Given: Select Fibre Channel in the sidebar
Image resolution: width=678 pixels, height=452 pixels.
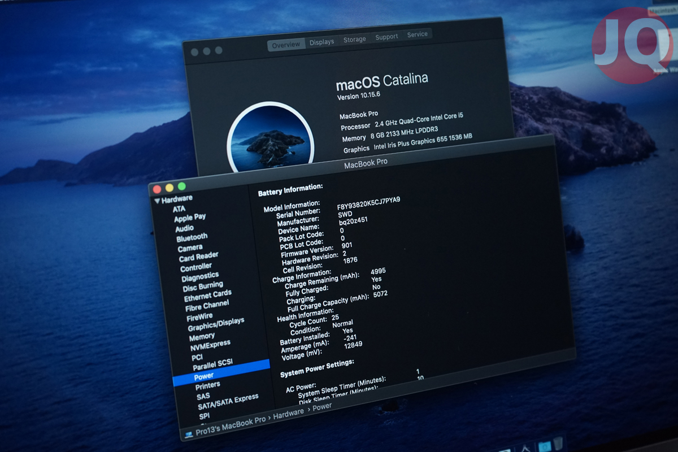Looking at the screenshot, I should pyautogui.click(x=207, y=306).
